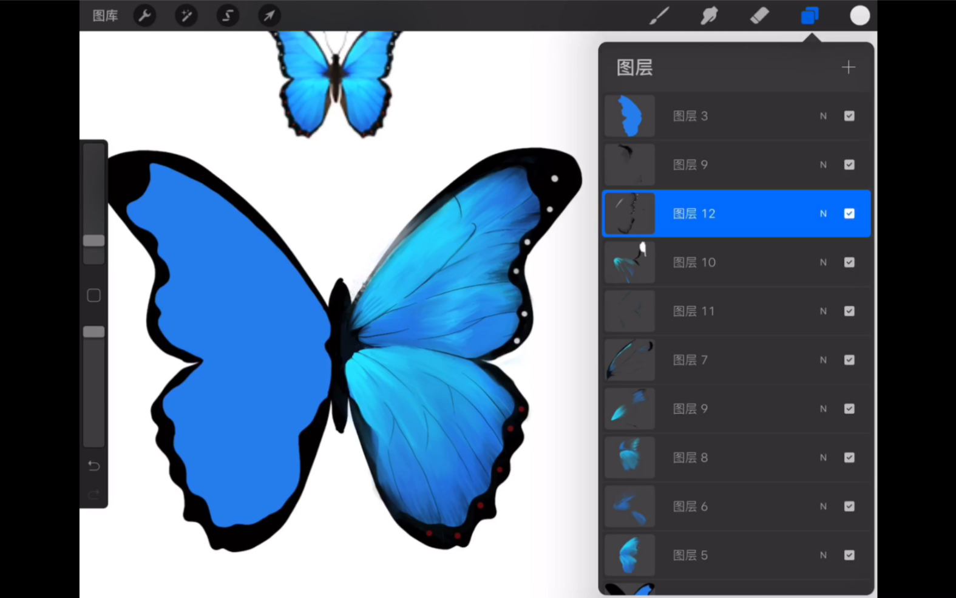Viewport: 956px width, 598px height.
Task: Select the layer named 图层 7
Action: pos(691,360)
